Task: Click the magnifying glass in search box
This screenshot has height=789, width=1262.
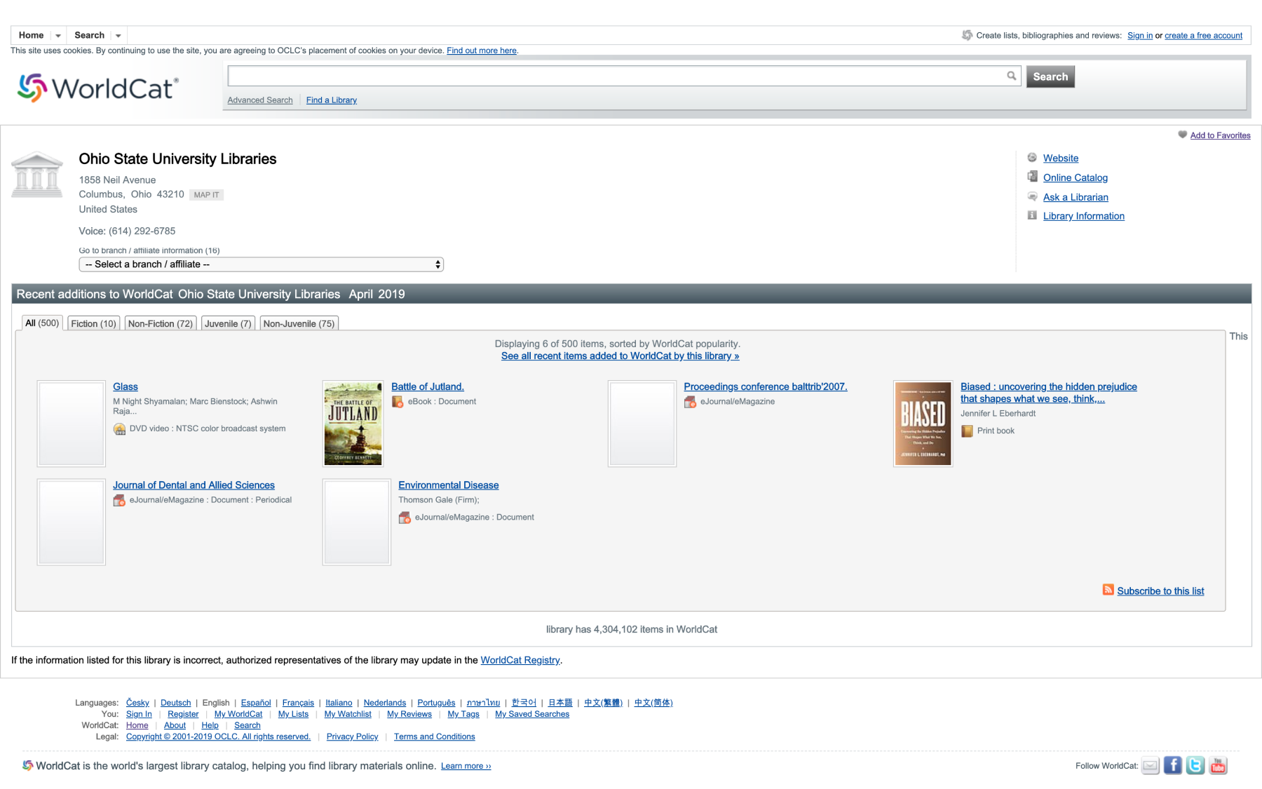Action: pyautogui.click(x=1011, y=76)
